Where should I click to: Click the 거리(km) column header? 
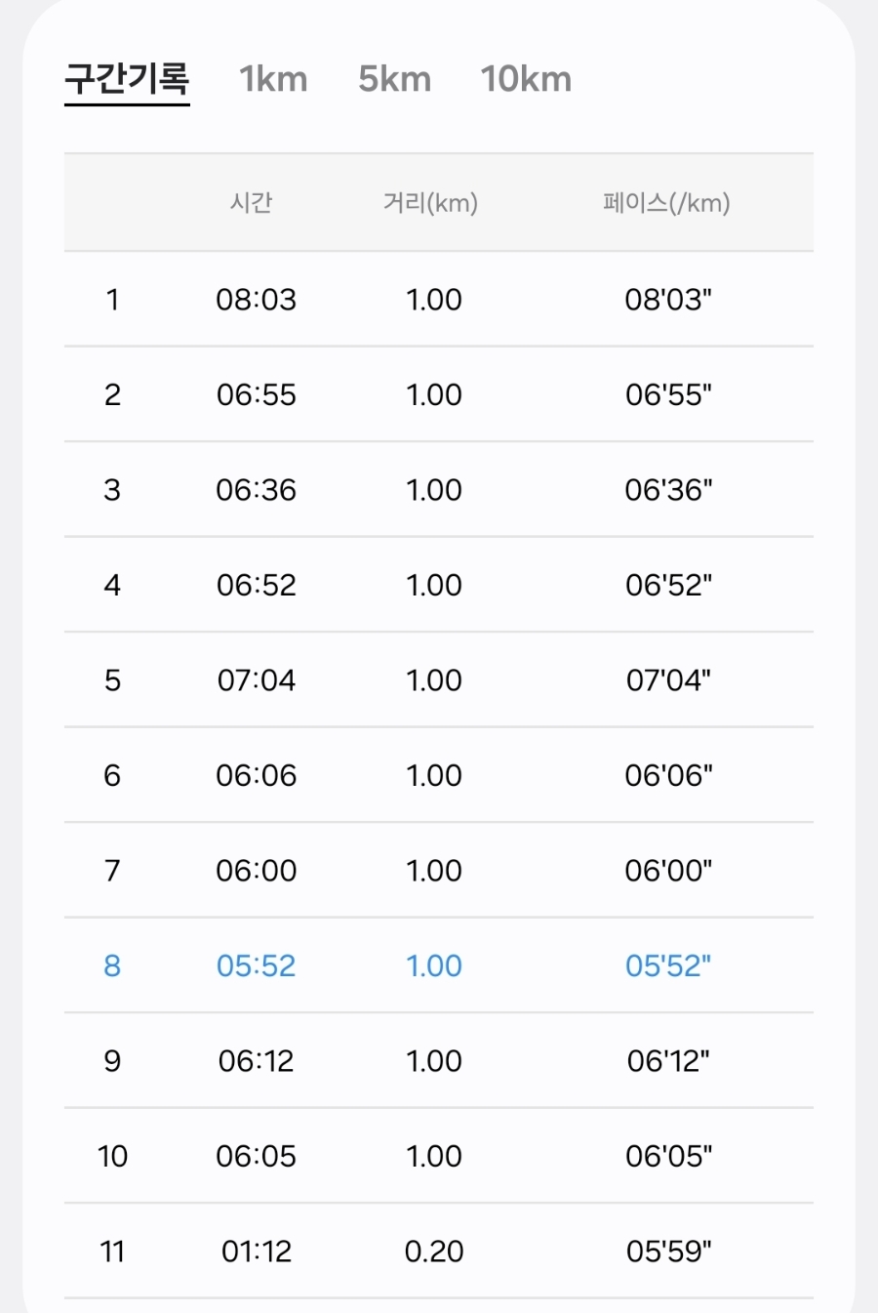click(x=430, y=202)
